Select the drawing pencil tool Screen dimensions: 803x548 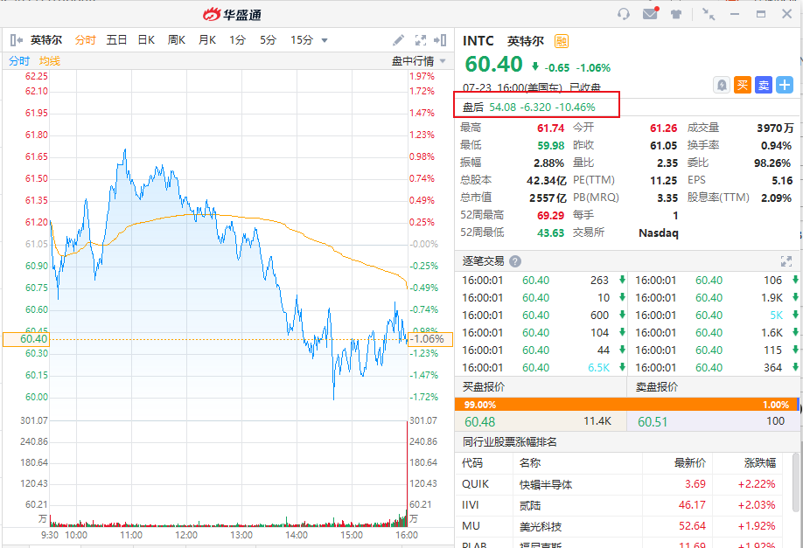tap(398, 40)
